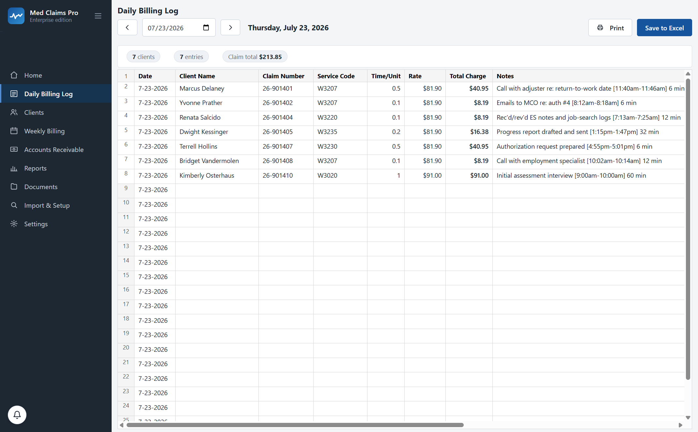Click the scroll right arrow of table

pos(680,425)
